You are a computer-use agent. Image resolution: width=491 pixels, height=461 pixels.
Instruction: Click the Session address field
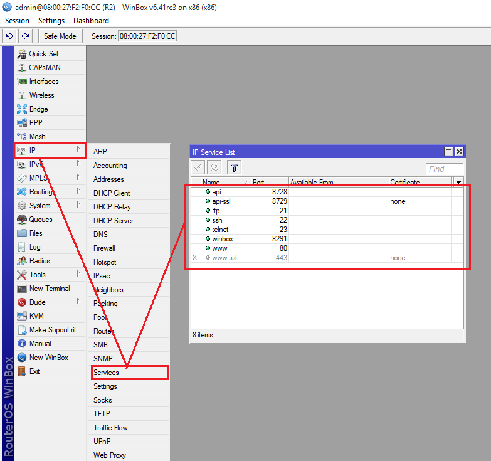coord(147,36)
